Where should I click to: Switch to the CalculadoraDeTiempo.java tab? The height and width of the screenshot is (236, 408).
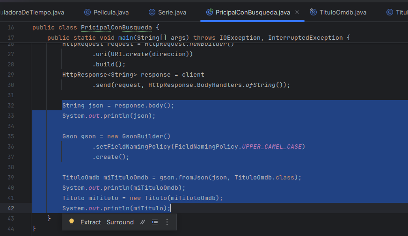32,12
